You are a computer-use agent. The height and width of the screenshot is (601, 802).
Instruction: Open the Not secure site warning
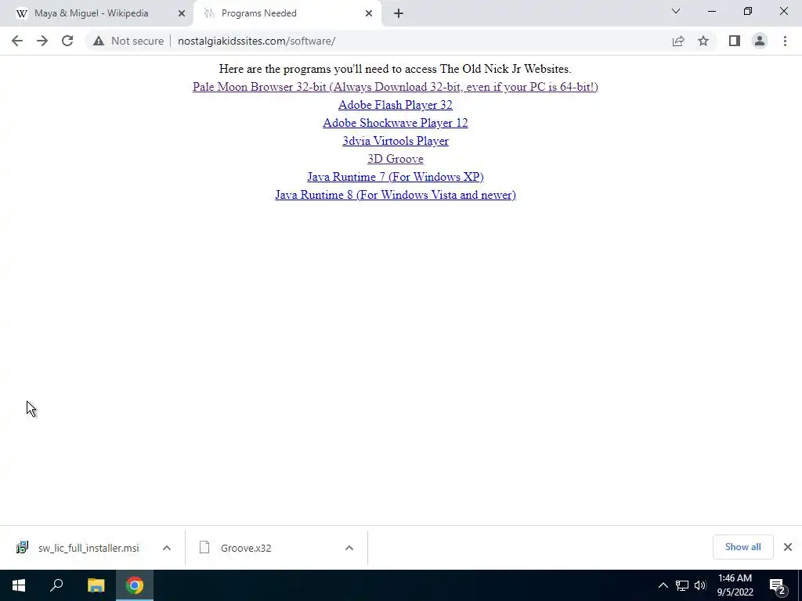[x=128, y=41]
